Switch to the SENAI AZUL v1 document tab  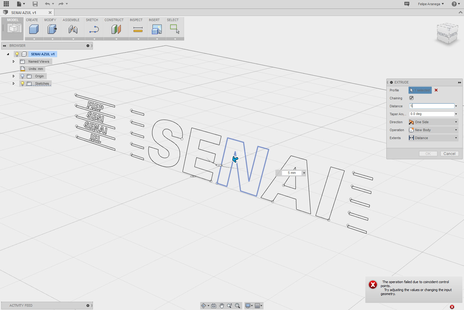click(24, 13)
